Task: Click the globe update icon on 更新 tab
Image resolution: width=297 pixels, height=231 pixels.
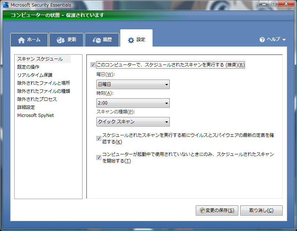Action: pyautogui.click(x=61, y=40)
